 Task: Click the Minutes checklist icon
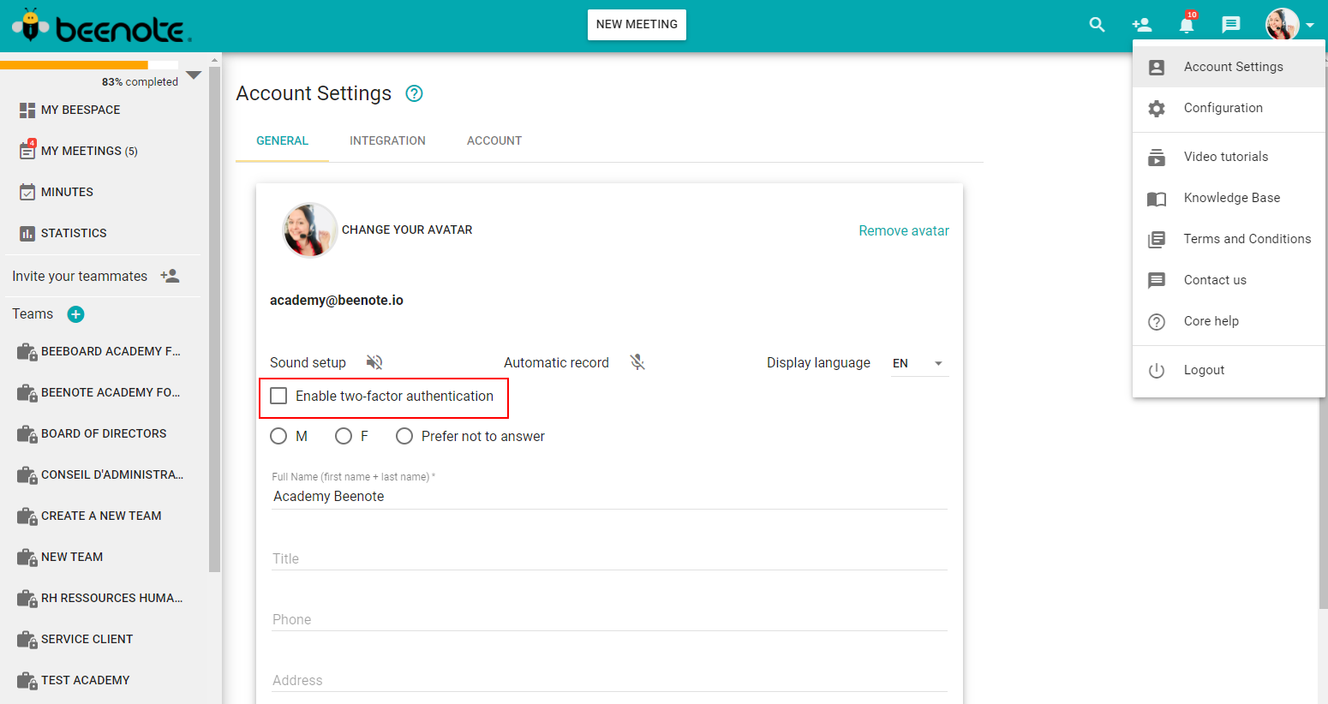[x=27, y=192]
